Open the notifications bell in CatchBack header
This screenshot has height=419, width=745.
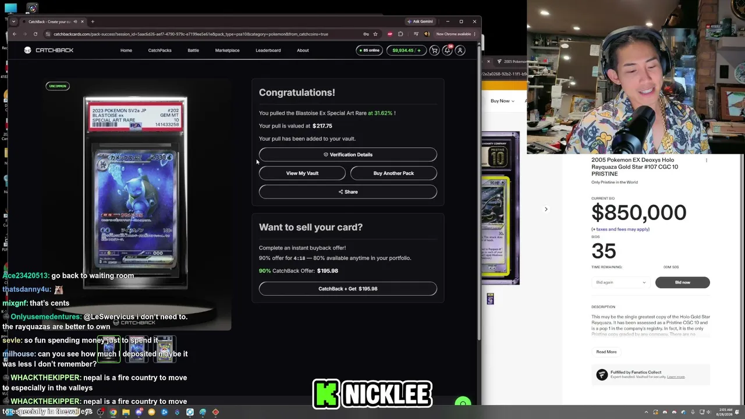[x=447, y=51]
